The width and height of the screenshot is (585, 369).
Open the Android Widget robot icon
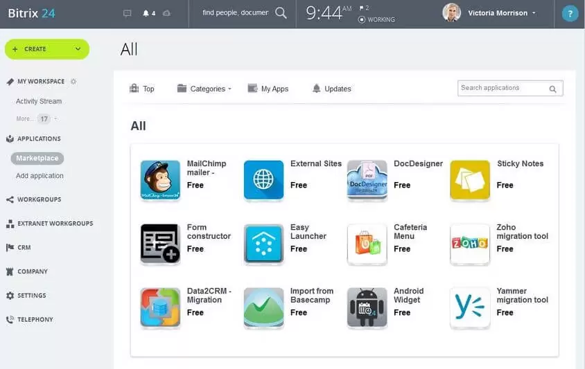pos(367,307)
